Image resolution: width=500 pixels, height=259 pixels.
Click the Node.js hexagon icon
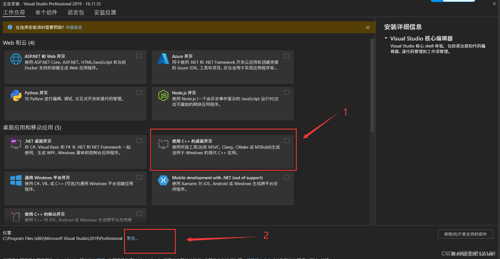click(x=163, y=96)
